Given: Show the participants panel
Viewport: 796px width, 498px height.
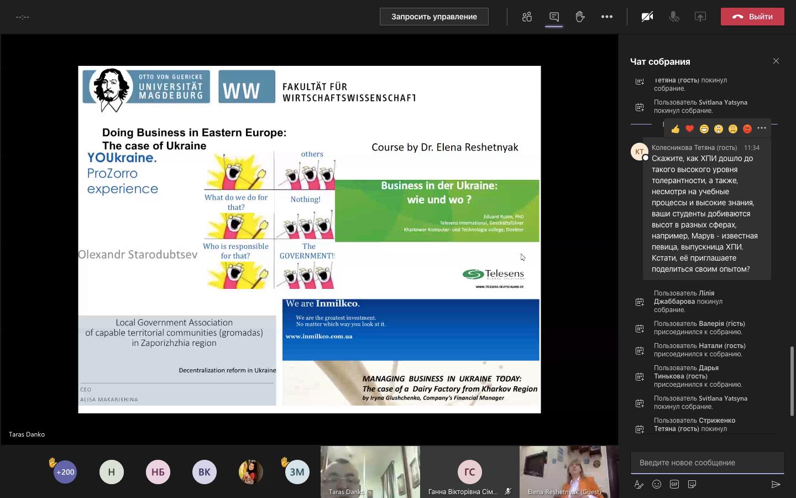Looking at the screenshot, I should [527, 17].
